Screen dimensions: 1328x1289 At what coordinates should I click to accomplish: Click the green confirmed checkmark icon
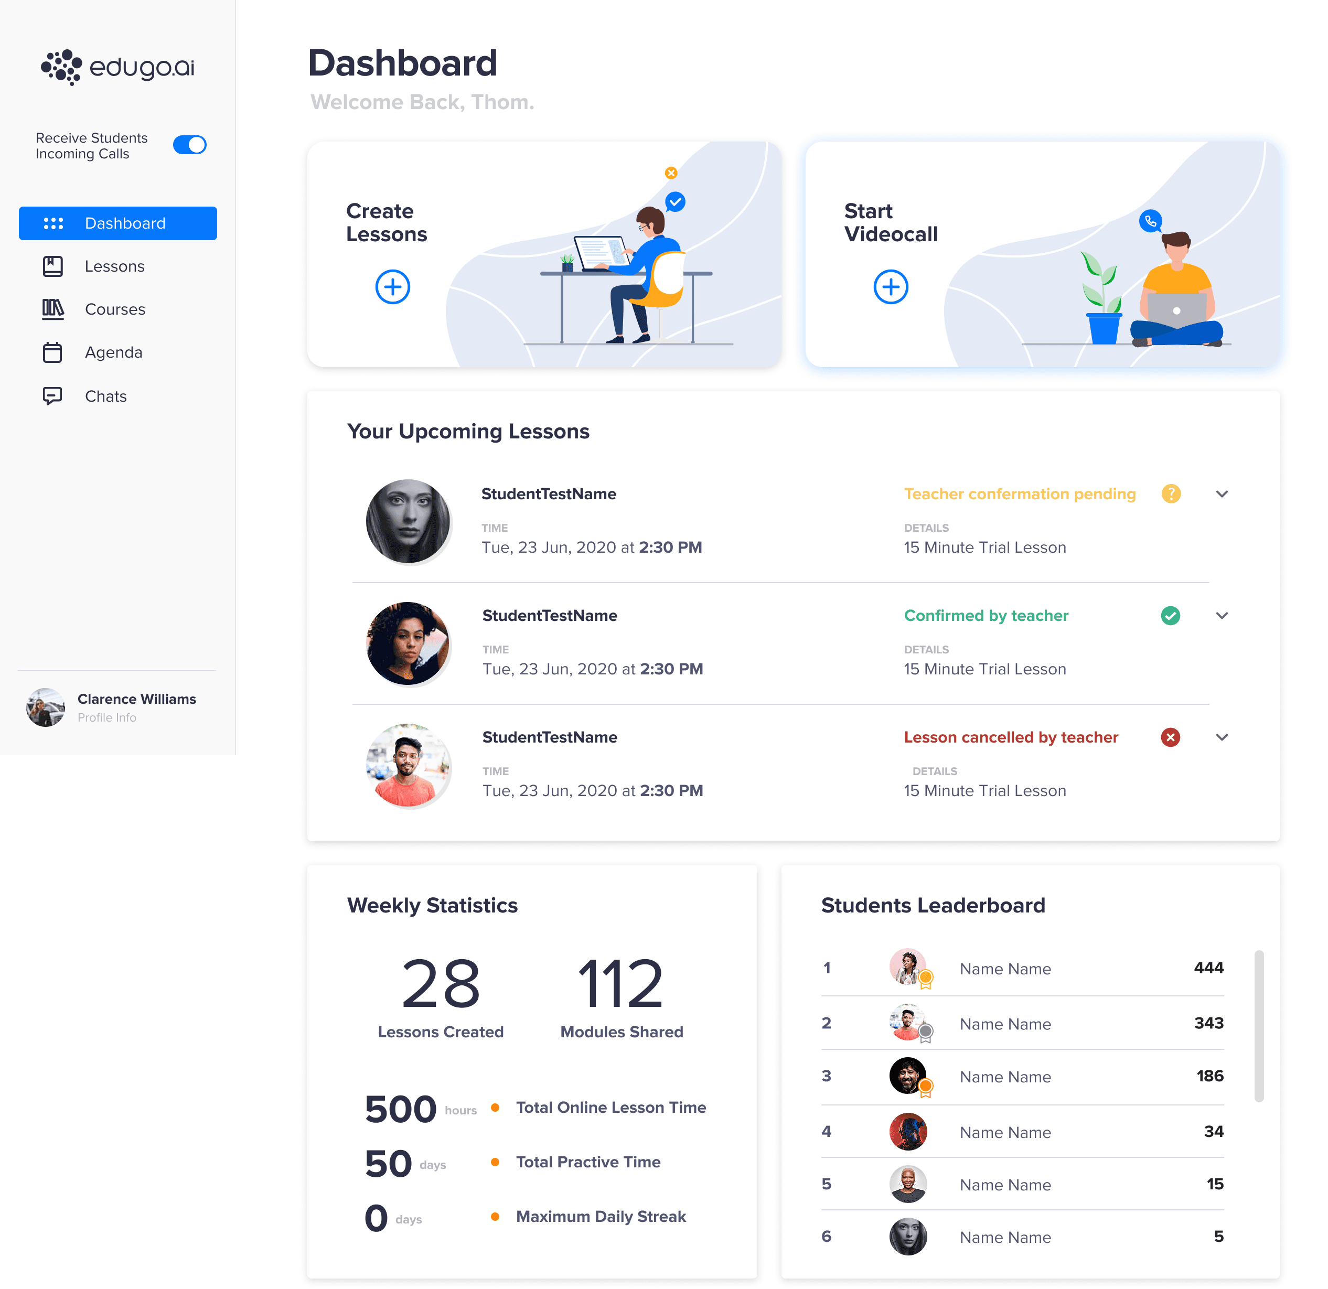1170,616
